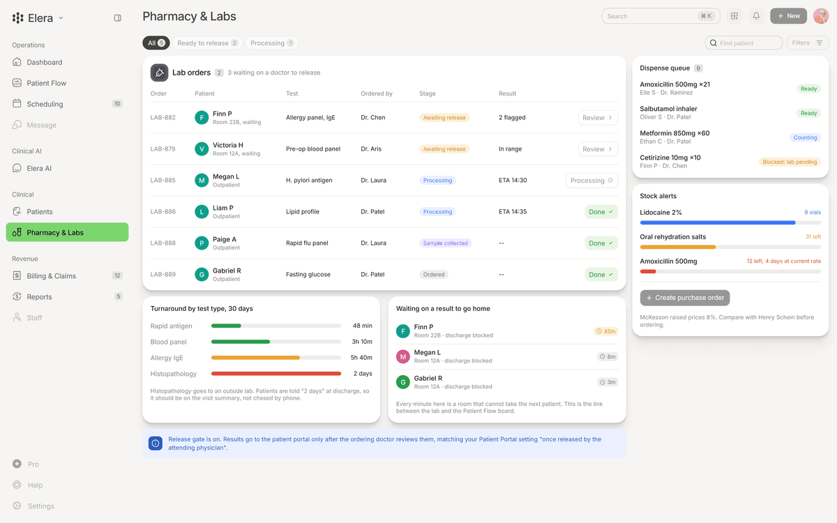Select Salbutamol inhaler dispense item
837x523 pixels.
pyautogui.click(x=730, y=113)
